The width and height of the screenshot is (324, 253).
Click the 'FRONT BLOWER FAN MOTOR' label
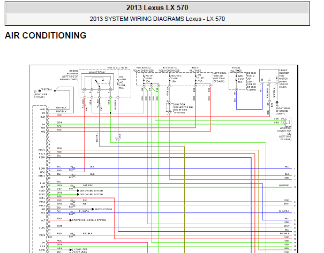point(283,74)
